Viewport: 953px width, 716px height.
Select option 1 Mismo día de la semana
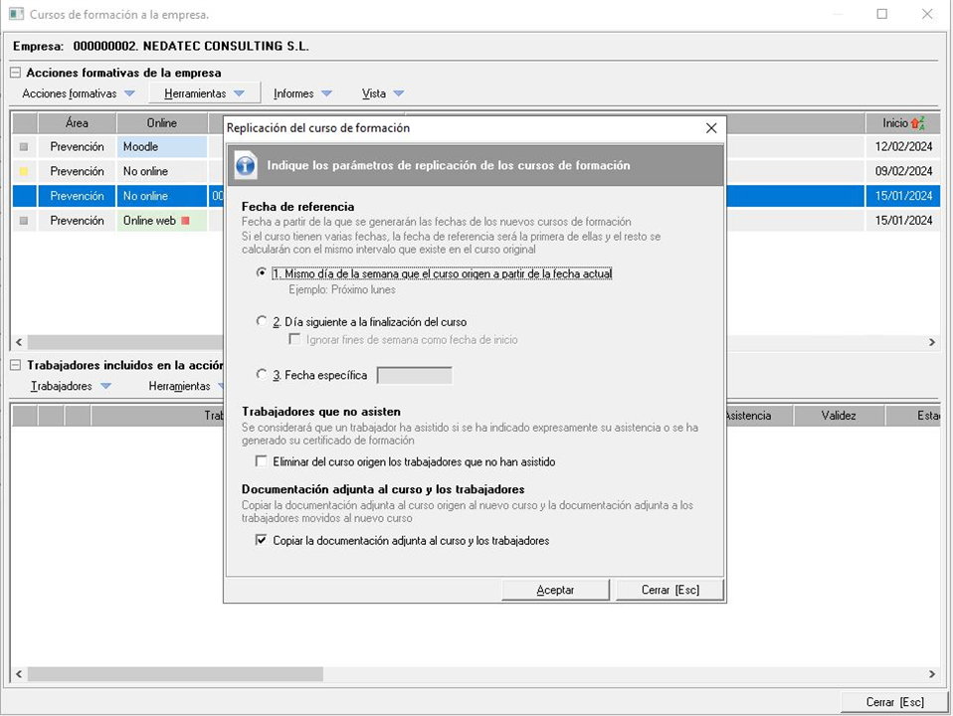(x=262, y=273)
